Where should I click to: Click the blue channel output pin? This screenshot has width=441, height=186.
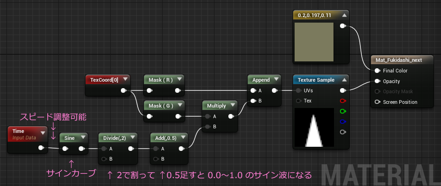point(343,121)
